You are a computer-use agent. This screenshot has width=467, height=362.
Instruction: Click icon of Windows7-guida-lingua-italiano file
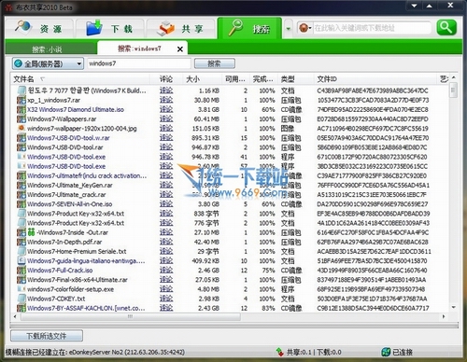click(x=21, y=260)
